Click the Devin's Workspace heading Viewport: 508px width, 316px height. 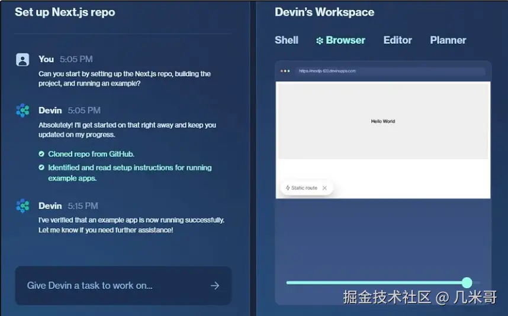click(x=324, y=12)
